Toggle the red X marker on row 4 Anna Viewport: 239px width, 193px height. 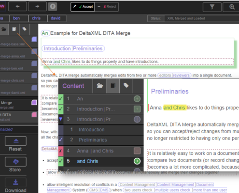(61, 151)
